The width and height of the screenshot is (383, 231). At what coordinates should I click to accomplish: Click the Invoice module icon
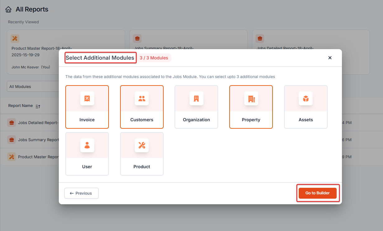point(87,99)
